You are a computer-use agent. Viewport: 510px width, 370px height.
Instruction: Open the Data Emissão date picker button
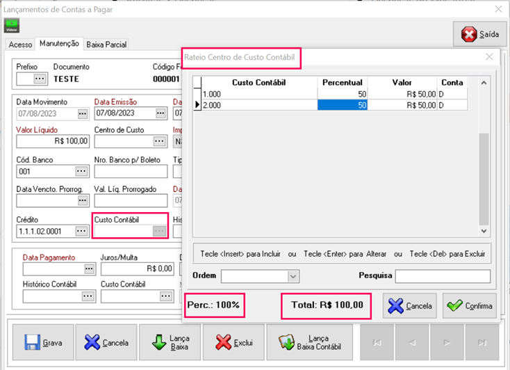(161, 113)
